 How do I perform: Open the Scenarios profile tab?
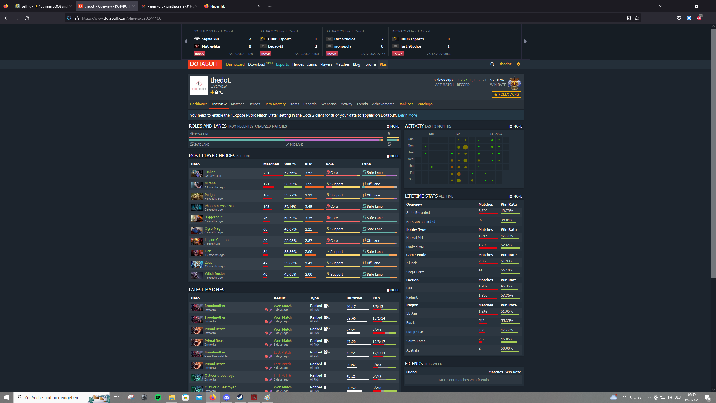[329, 104]
